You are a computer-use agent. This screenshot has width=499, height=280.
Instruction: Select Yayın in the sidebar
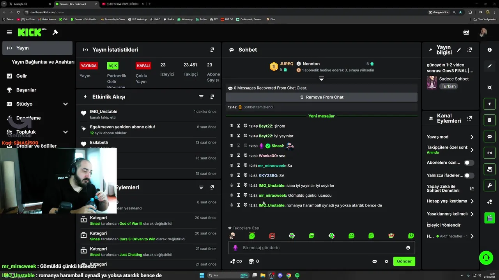pos(37,48)
